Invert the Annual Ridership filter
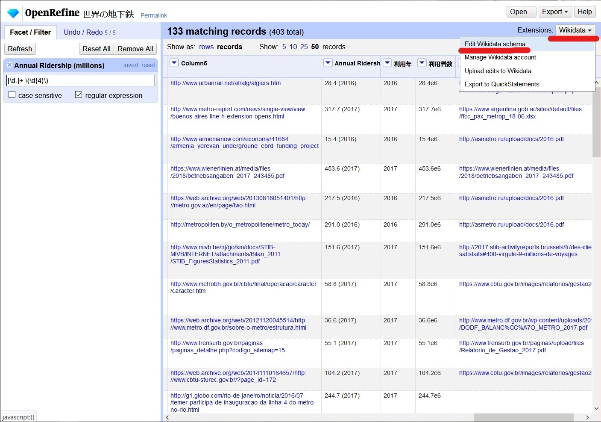Screen dimensions: 601x422 coord(131,65)
